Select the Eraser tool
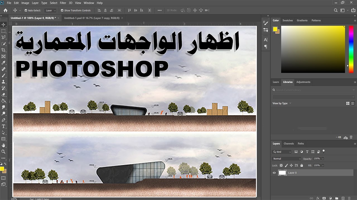 pos(4,94)
